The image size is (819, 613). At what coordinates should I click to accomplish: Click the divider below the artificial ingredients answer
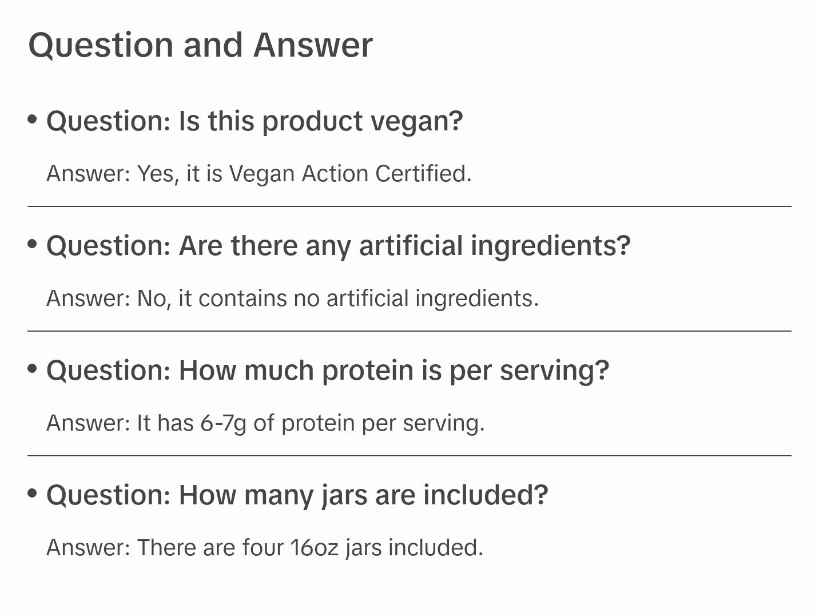409,331
